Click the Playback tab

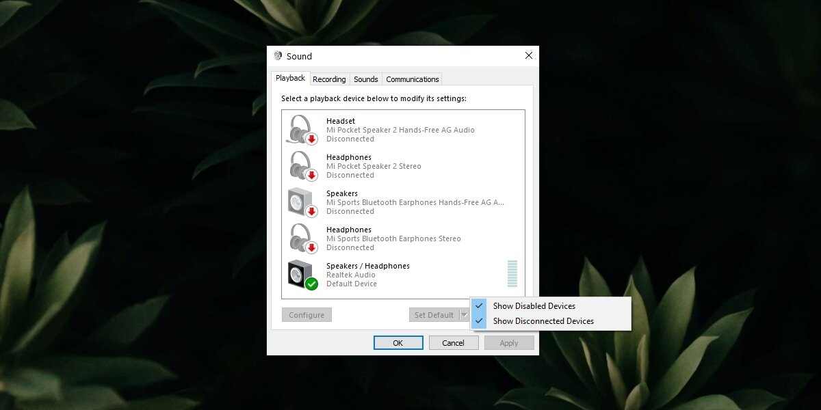point(289,77)
